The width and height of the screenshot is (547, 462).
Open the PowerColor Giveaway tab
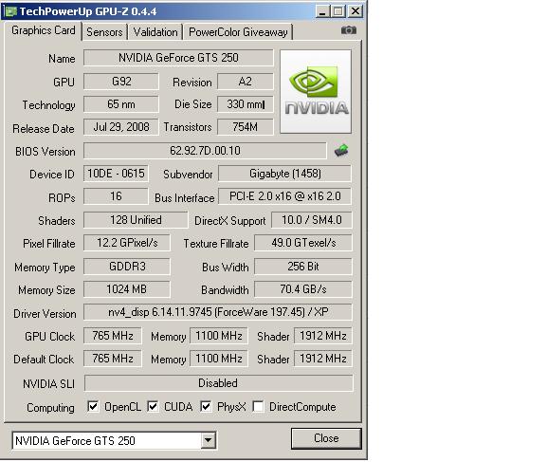[x=238, y=32]
